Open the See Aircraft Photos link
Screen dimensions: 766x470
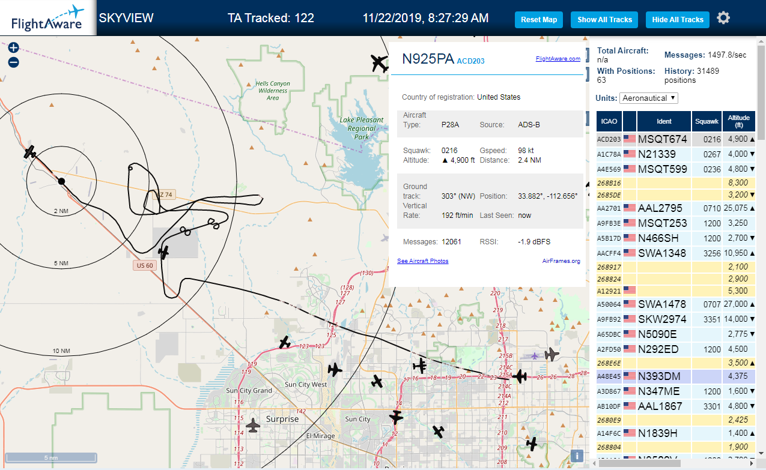click(423, 261)
